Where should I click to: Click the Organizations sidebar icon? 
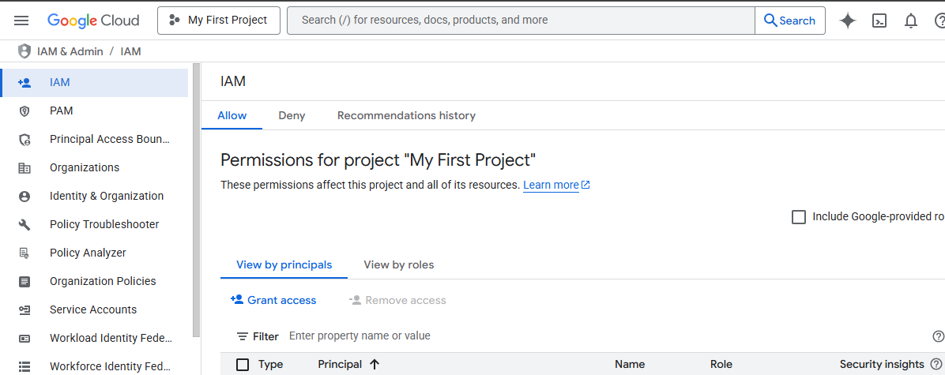tap(24, 168)
